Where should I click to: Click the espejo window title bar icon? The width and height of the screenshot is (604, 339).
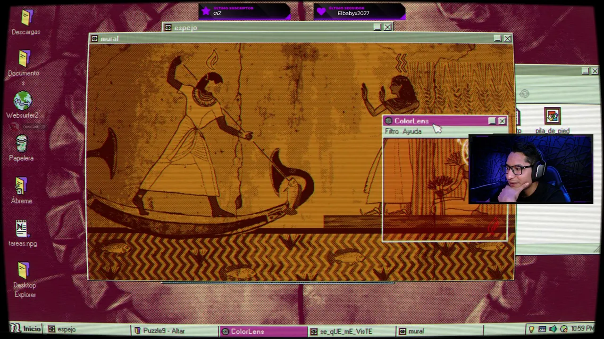(168, 28)
